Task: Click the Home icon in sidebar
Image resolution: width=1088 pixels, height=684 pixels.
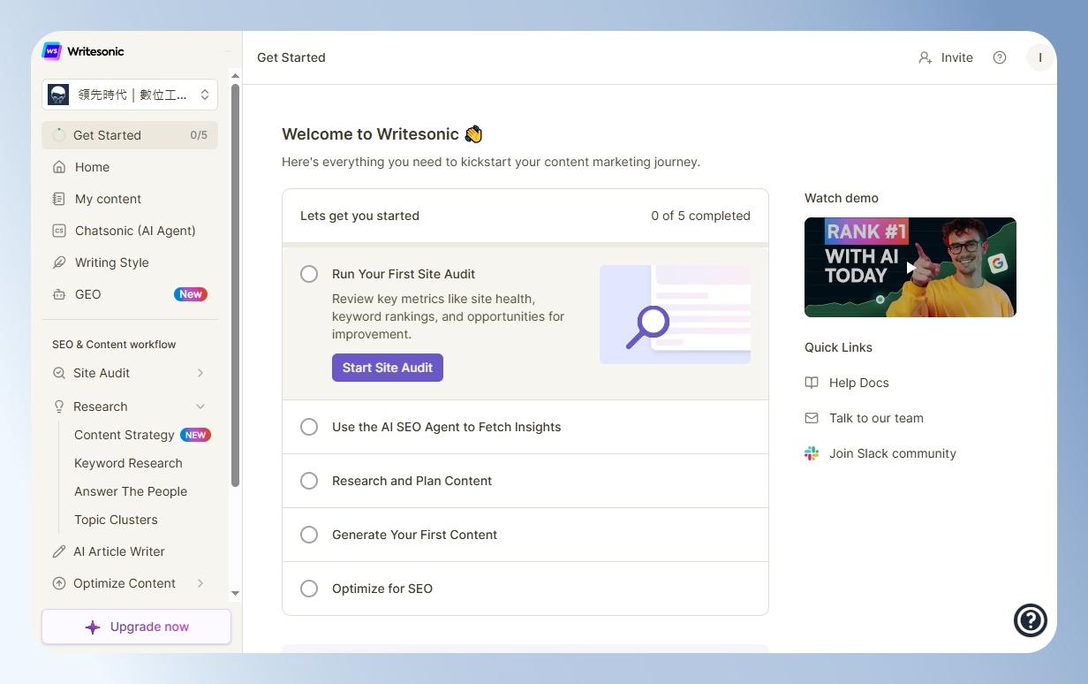Action: coord(59,167)
